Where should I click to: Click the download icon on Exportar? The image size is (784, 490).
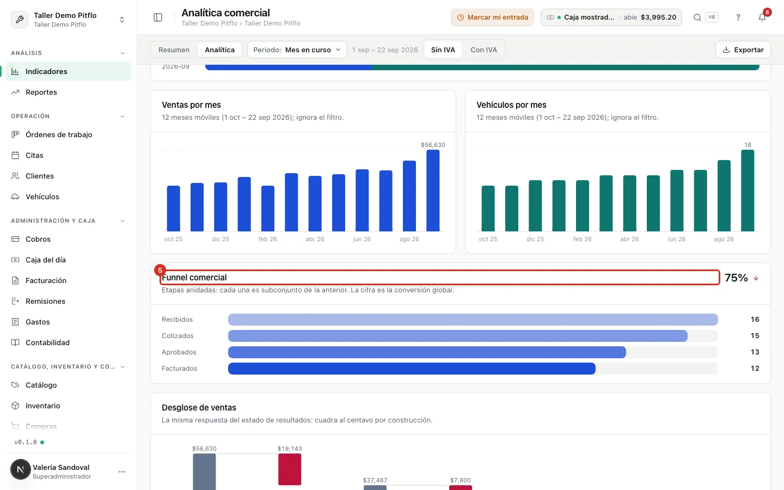[x=726, y=50]
